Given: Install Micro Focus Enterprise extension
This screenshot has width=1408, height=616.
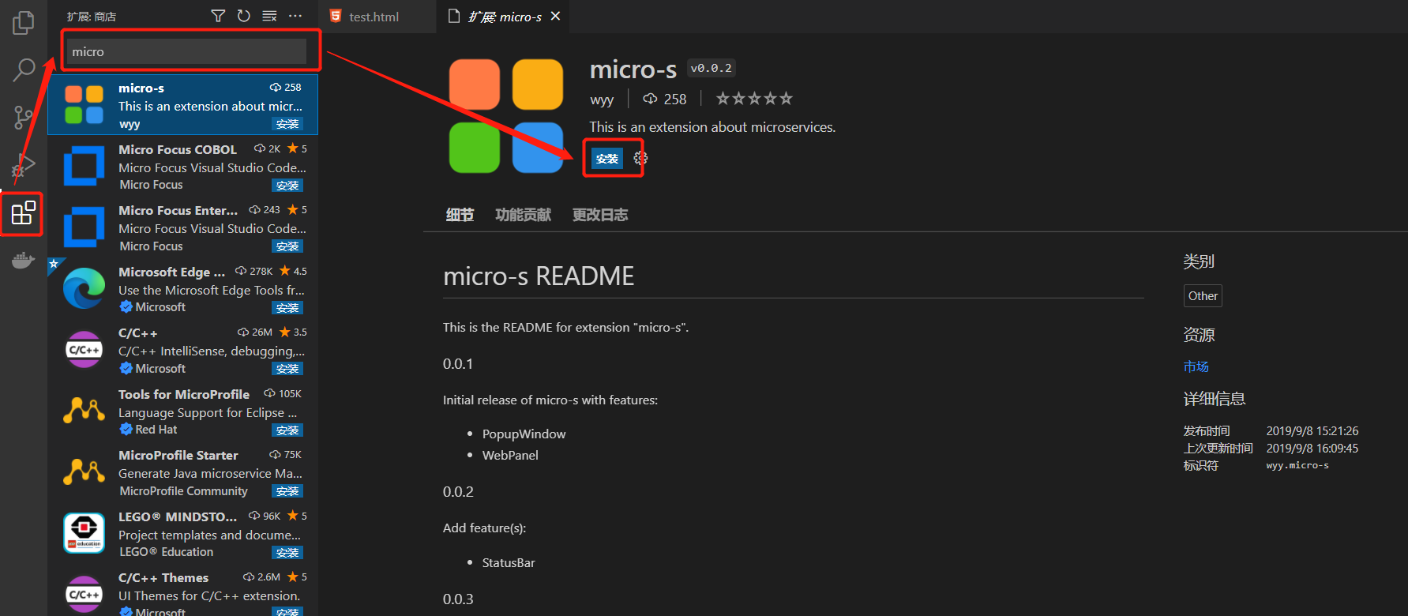Looking at the screenshot, I should coord(287,246).
